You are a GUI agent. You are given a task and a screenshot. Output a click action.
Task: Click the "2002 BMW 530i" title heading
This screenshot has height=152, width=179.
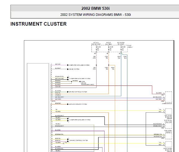95,8
